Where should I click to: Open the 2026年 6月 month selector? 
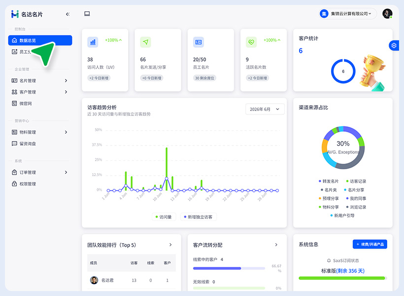click(x=265, y=109)
